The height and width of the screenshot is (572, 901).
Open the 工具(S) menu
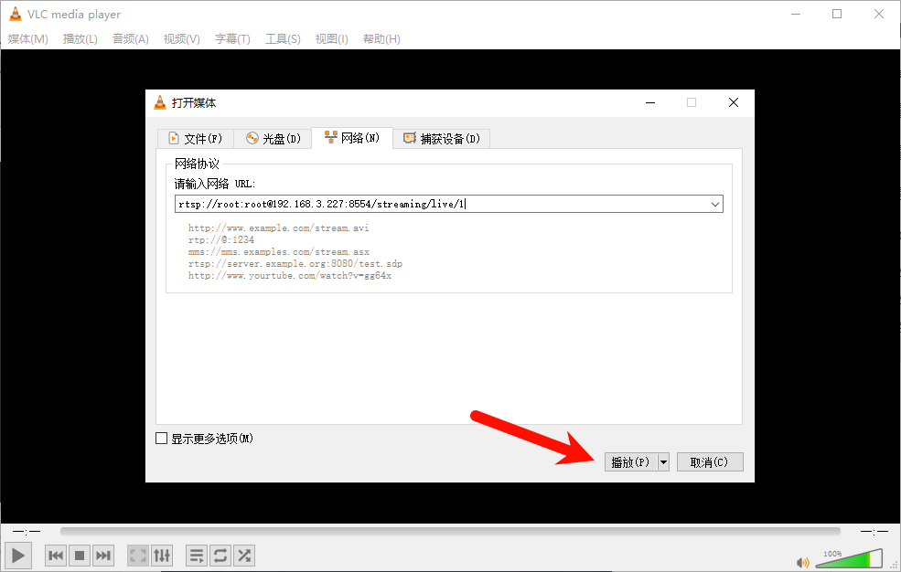tap(283, 39)
